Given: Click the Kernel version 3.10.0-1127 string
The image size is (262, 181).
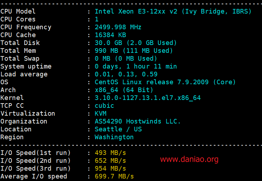Looking at the screenshot, I should [148, 98].
